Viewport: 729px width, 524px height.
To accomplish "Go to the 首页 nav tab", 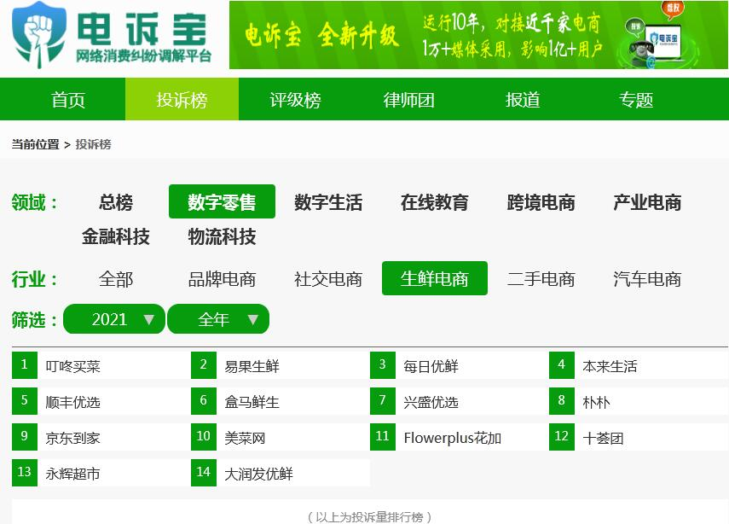I will [x=68, y=100].
